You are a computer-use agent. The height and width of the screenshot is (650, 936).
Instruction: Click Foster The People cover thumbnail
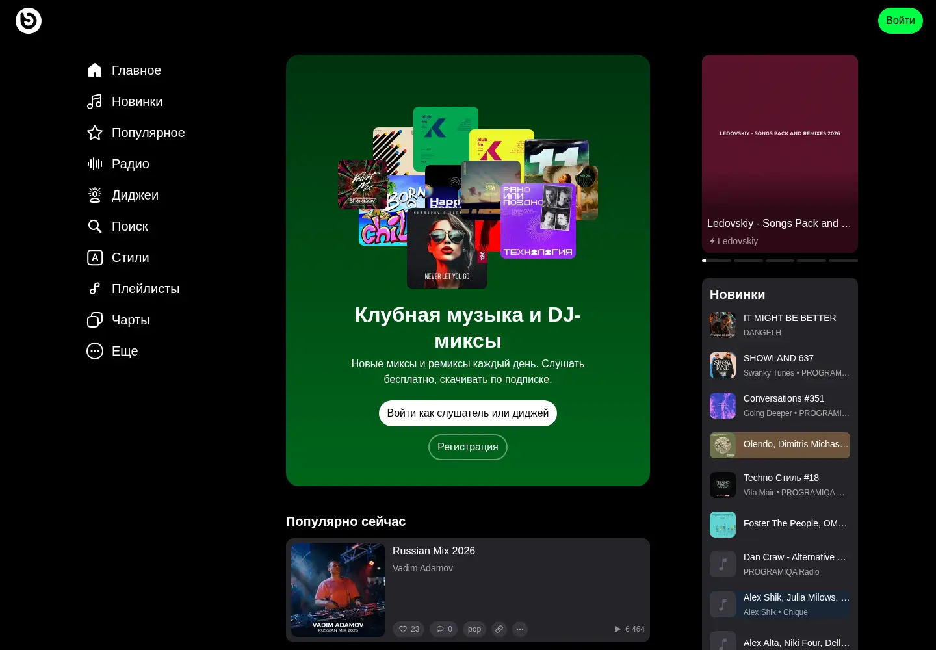pyautogui.click(x=723, y=525)
